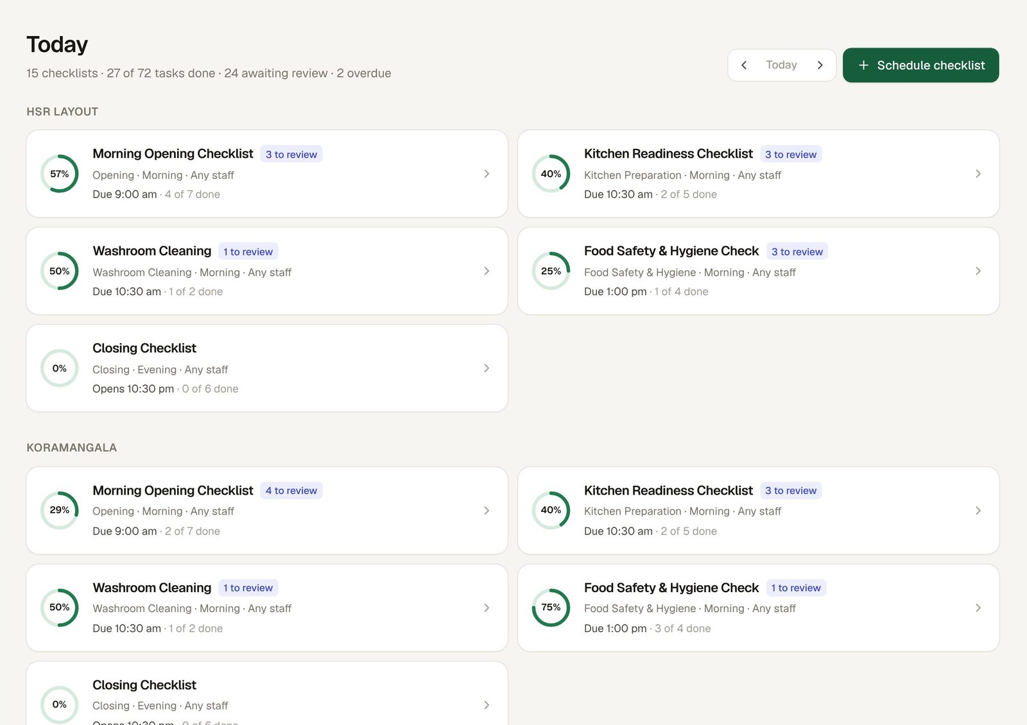Viewport: 1027px width, 725px height.
Task: Go to next day with right arrow
Action: click(820, 65)
